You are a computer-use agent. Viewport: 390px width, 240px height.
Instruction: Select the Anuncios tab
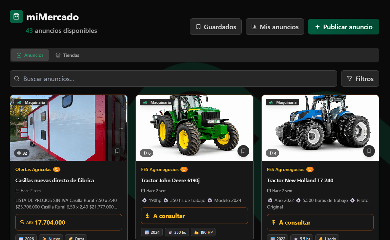pyautogui.click(x=30, y=55)
